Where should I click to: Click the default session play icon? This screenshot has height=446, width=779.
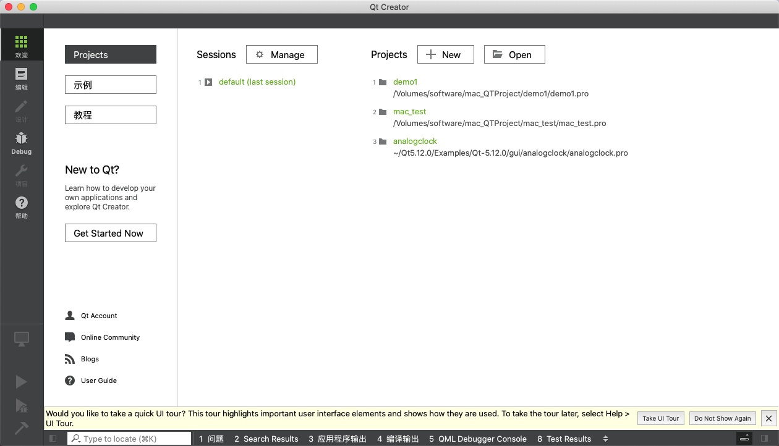tap(208, 82)
